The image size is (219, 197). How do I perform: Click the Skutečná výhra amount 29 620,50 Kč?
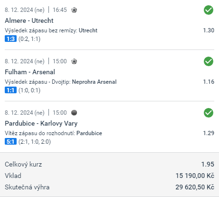tap(195, 187)
